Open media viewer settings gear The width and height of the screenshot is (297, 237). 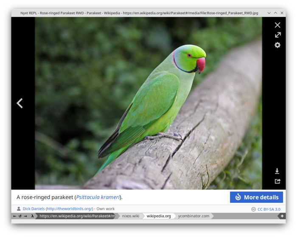[277, 45]
